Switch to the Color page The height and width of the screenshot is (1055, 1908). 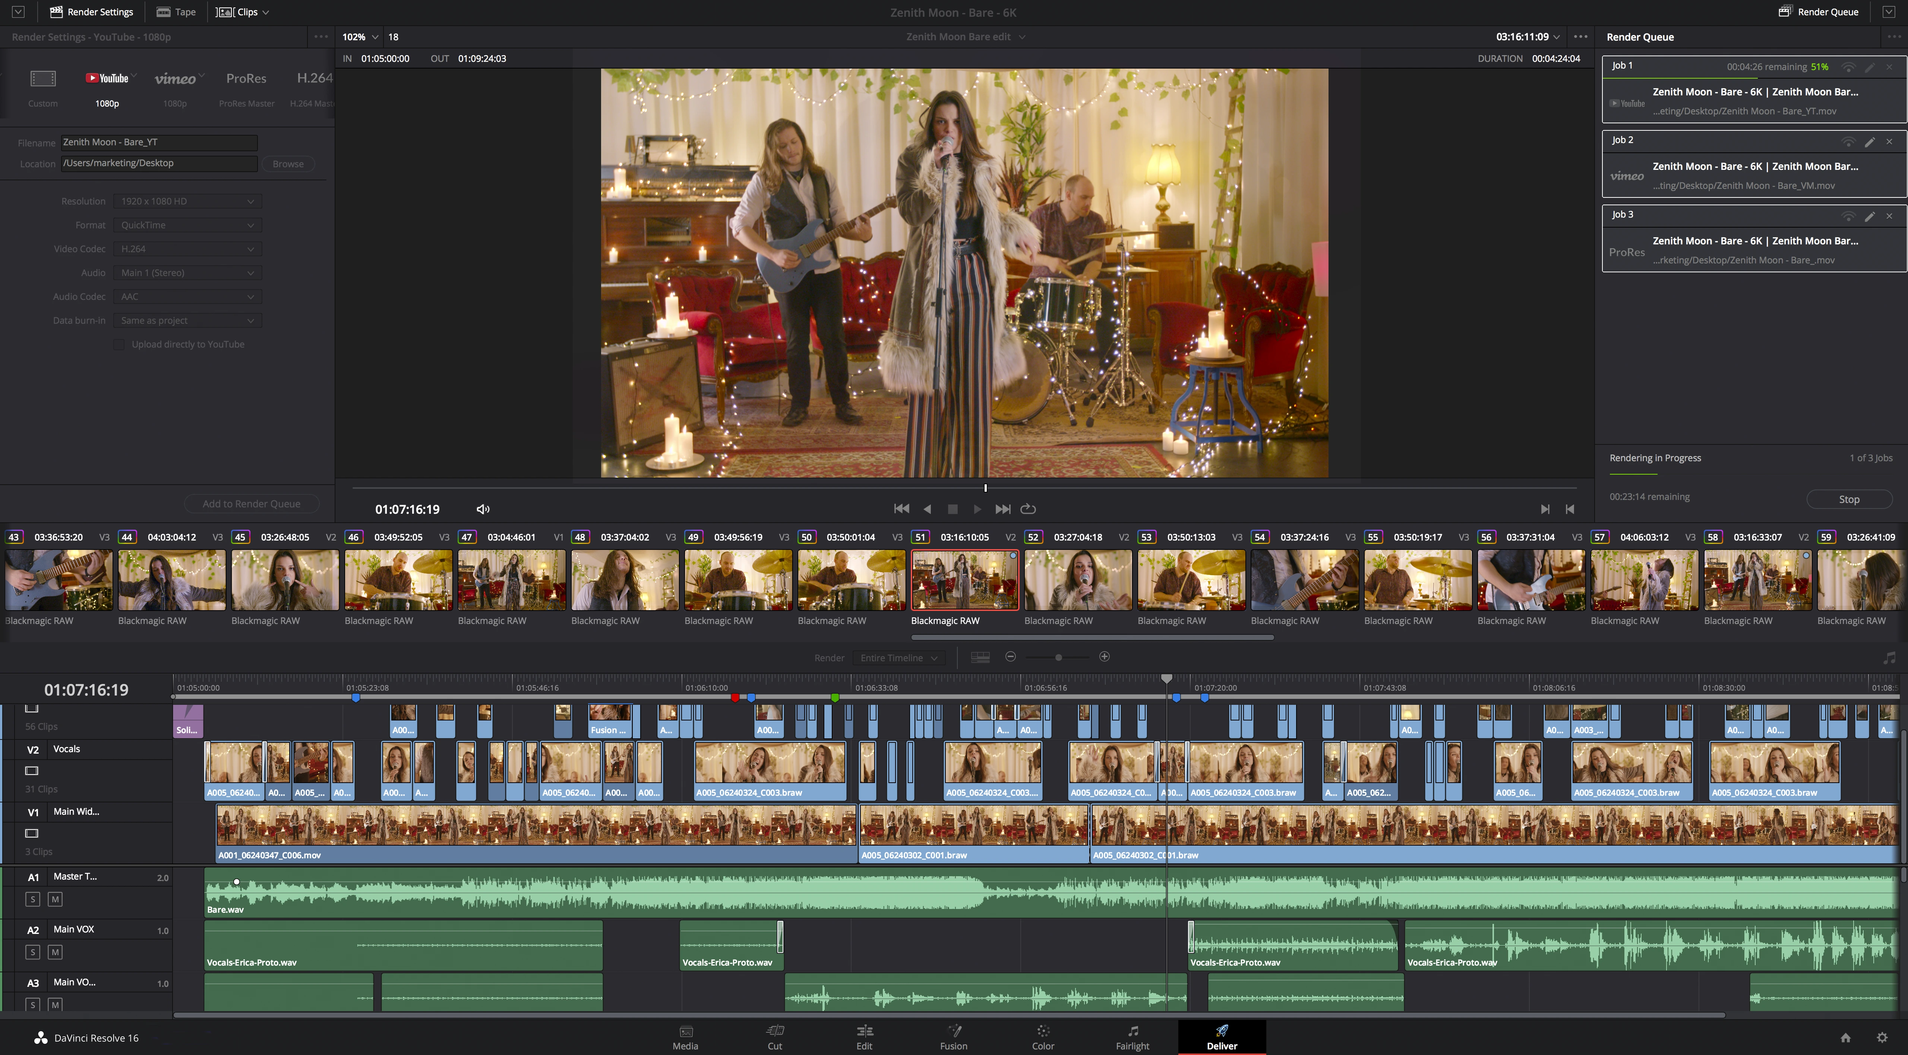(x=1042, y=1036)
